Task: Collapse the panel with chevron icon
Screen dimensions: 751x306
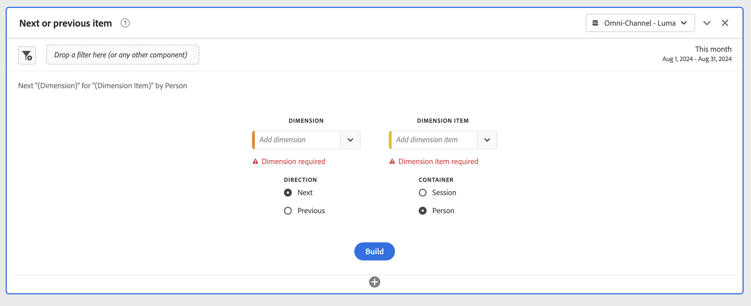Action: pyautogui.click(x=707, y=23)
